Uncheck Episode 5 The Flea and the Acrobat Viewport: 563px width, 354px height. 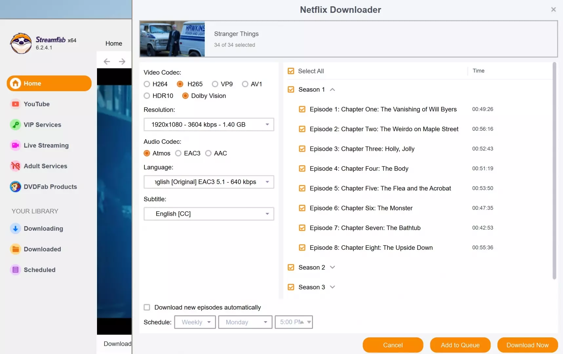(302, 188)
